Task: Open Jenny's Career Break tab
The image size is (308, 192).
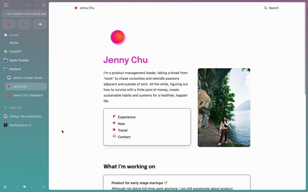Action: [26, 78]
